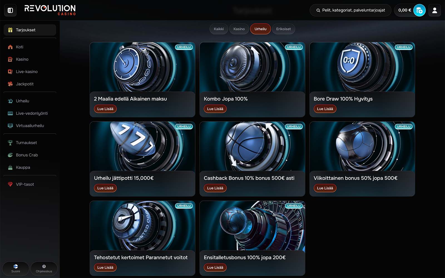The image size is (445, 278).
Task: Select the Kasino filter tab
Action: coord(239,29)
